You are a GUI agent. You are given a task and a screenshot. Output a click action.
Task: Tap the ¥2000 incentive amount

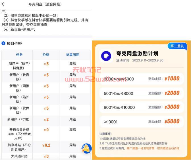coord(172,93)
